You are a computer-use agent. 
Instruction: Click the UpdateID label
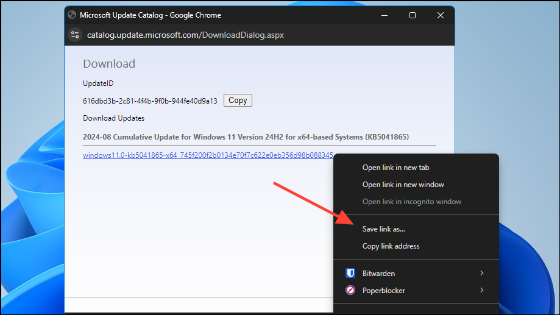98,83
